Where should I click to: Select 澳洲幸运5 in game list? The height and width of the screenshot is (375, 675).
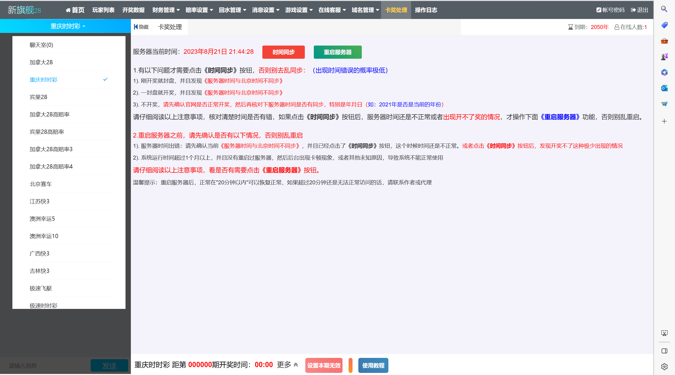[x=71, y=219]
